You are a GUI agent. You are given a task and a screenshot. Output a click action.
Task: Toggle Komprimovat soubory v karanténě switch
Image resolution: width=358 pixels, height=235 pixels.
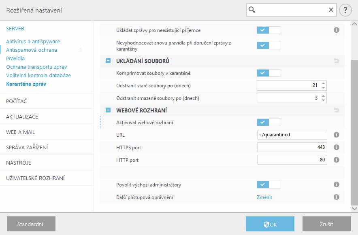coord(269,73)
